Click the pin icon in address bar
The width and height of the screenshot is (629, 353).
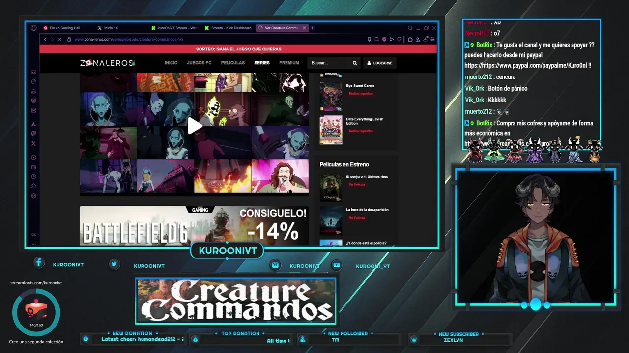(369, 39)
